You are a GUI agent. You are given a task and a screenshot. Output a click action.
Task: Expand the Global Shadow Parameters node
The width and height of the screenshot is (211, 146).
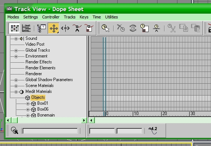pyautogui.click(x=16, y=80)
